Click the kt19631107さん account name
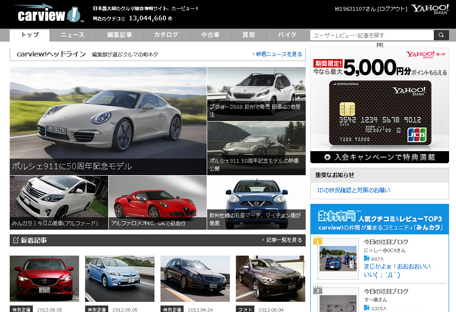This screenshot has height=312, width=456. point(355,9)
